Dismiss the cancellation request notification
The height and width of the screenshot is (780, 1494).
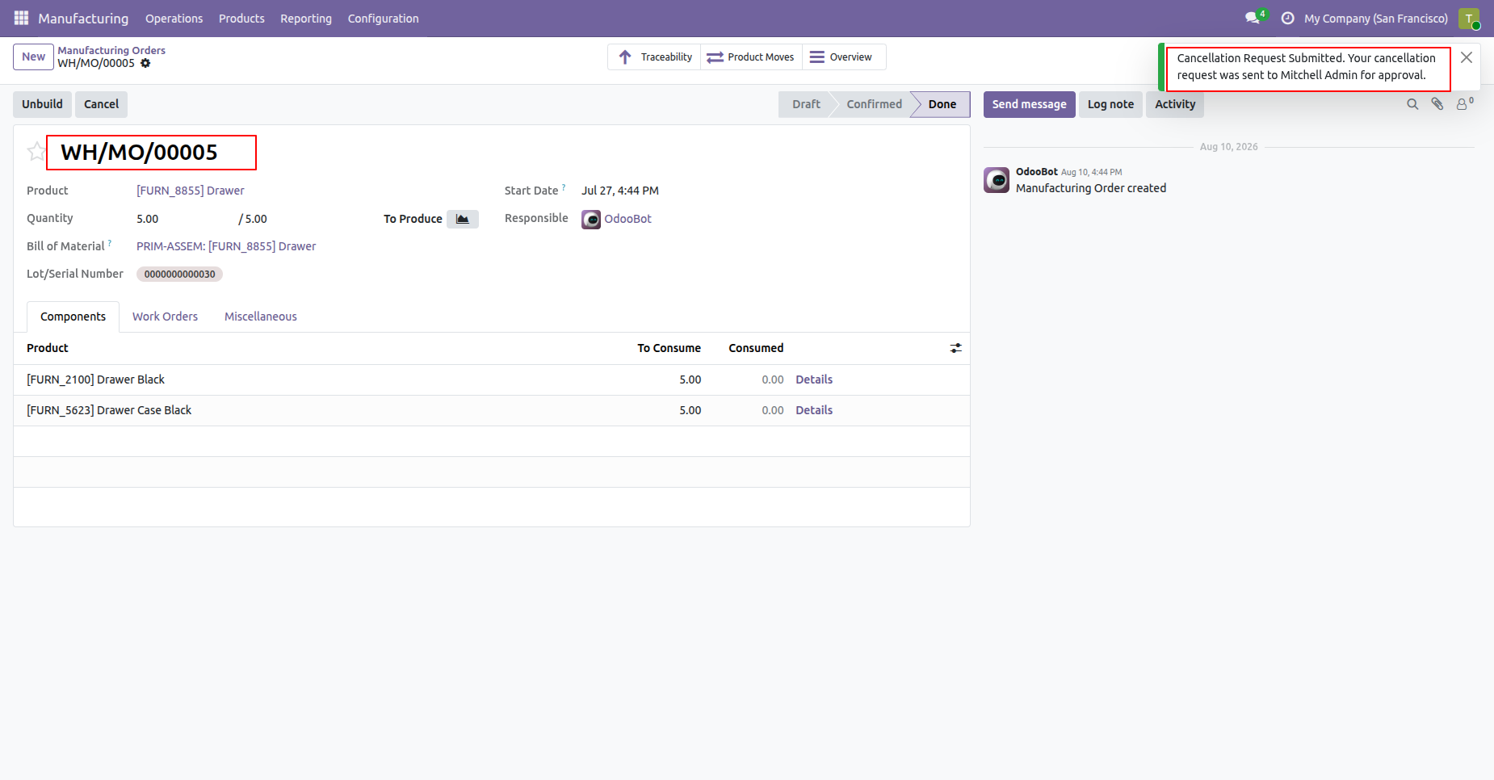(1467, 57)
